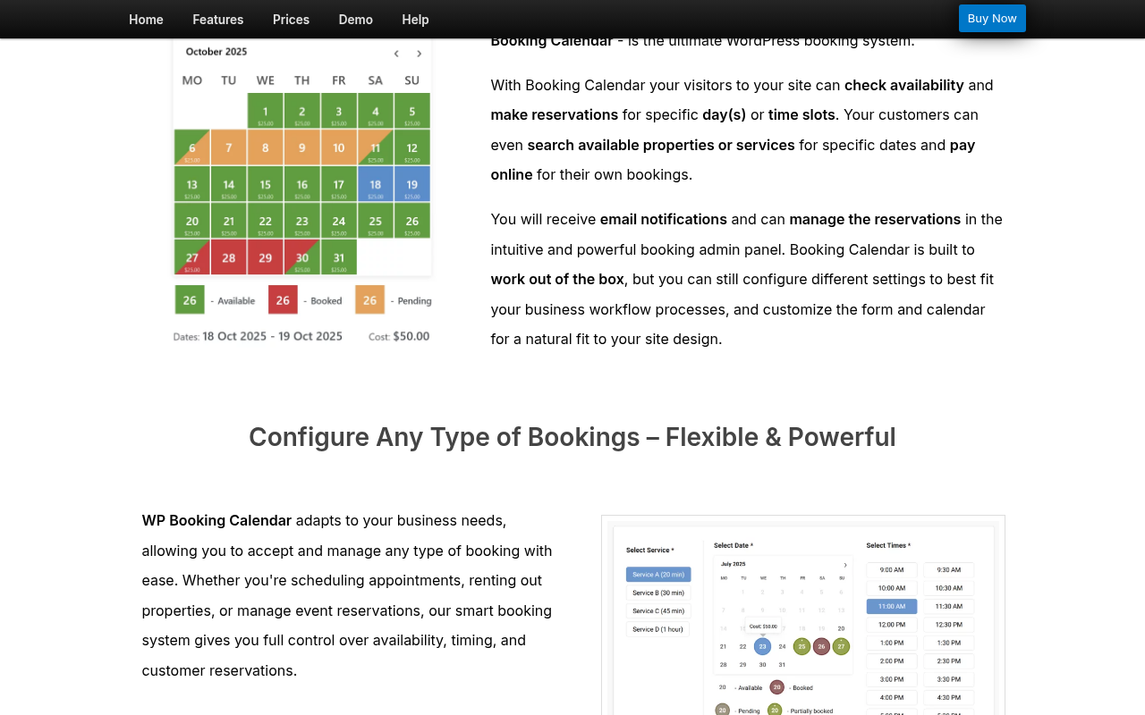
Task: Select blue selected date 18 in October calendar
Action: tap(376, 184)
